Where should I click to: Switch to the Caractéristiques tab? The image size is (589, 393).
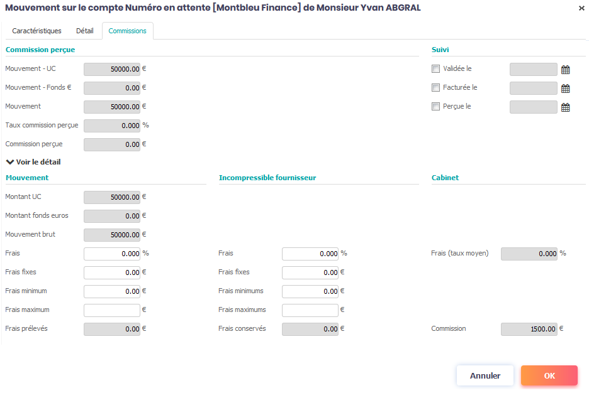[x=36, y=31]
